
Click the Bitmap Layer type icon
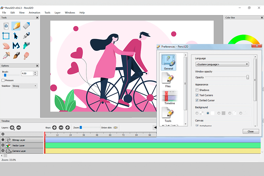pyautogui.click(x=8, y=140)
